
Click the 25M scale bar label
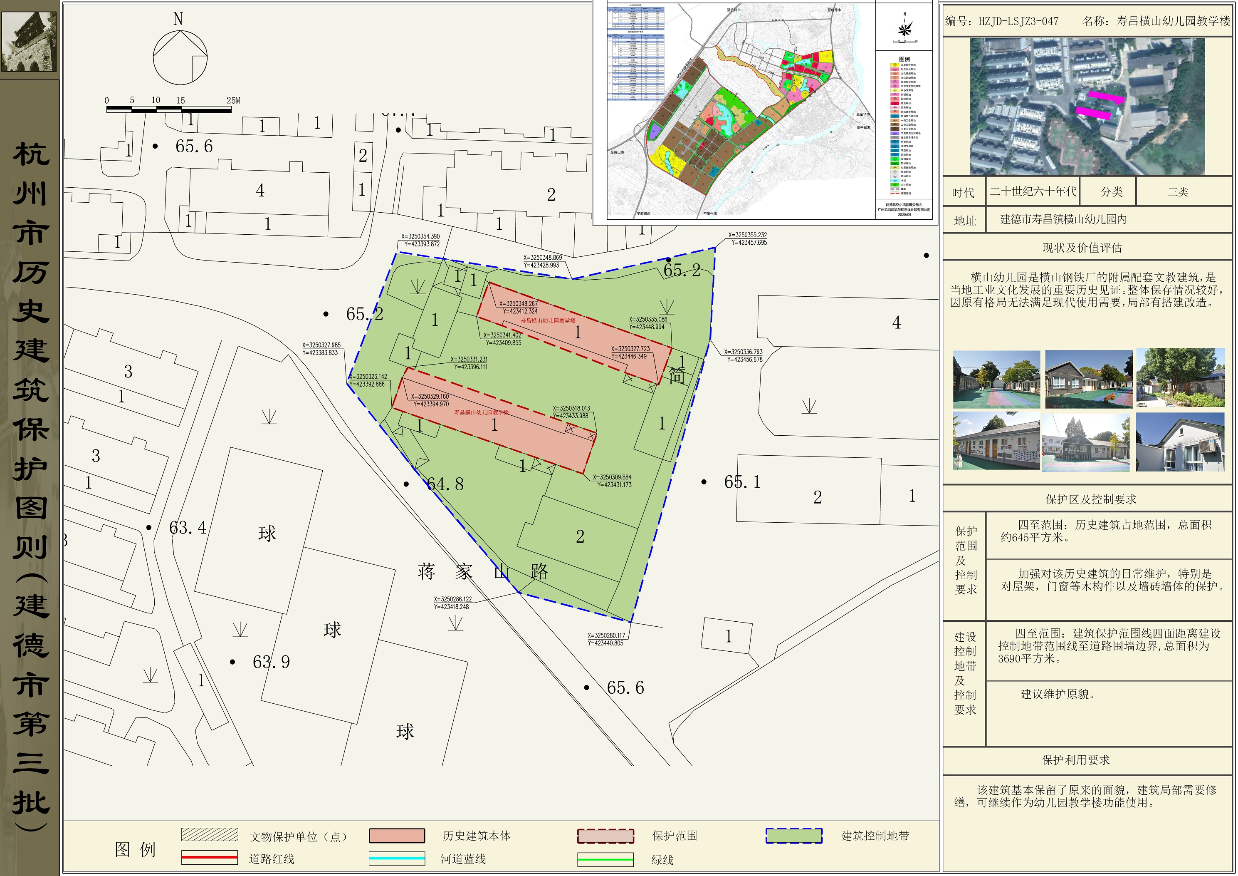pyautogui.click(x=233, y=100)
